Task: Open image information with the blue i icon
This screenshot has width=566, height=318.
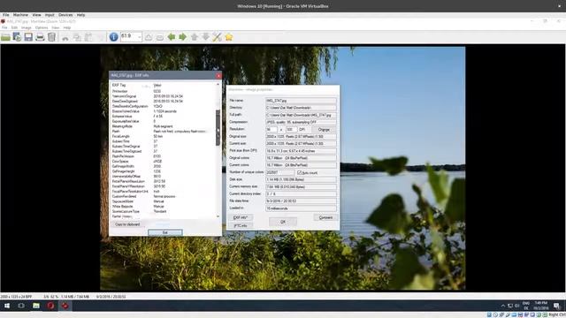Action: 114,37
